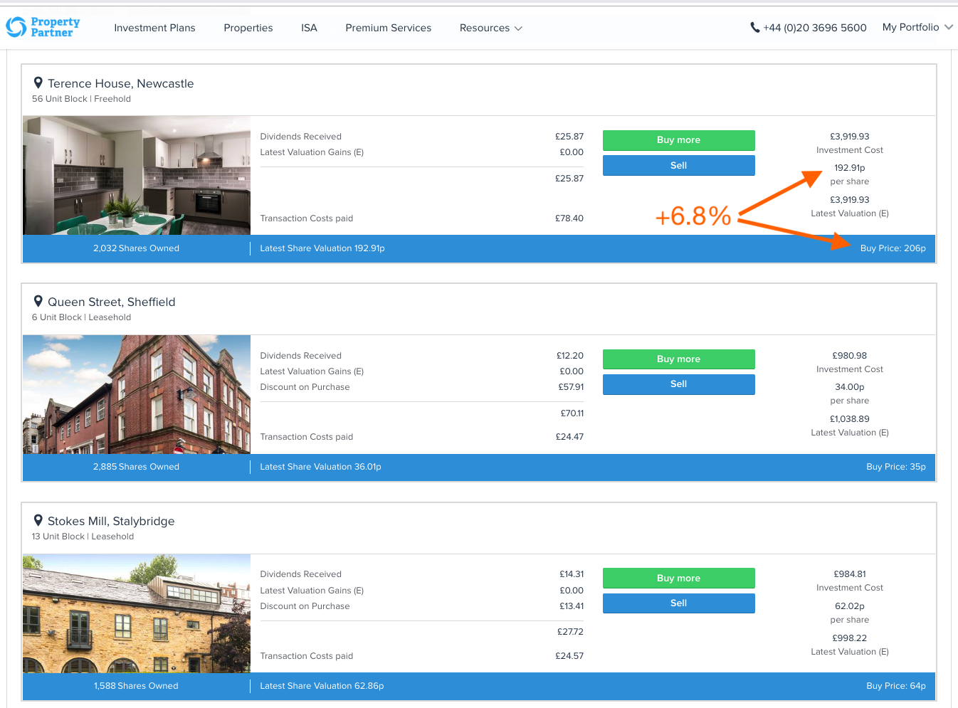Buy more Queen Street, Sheffield shares
Viewport: 958px width, 708px height.
coord(678,359)
